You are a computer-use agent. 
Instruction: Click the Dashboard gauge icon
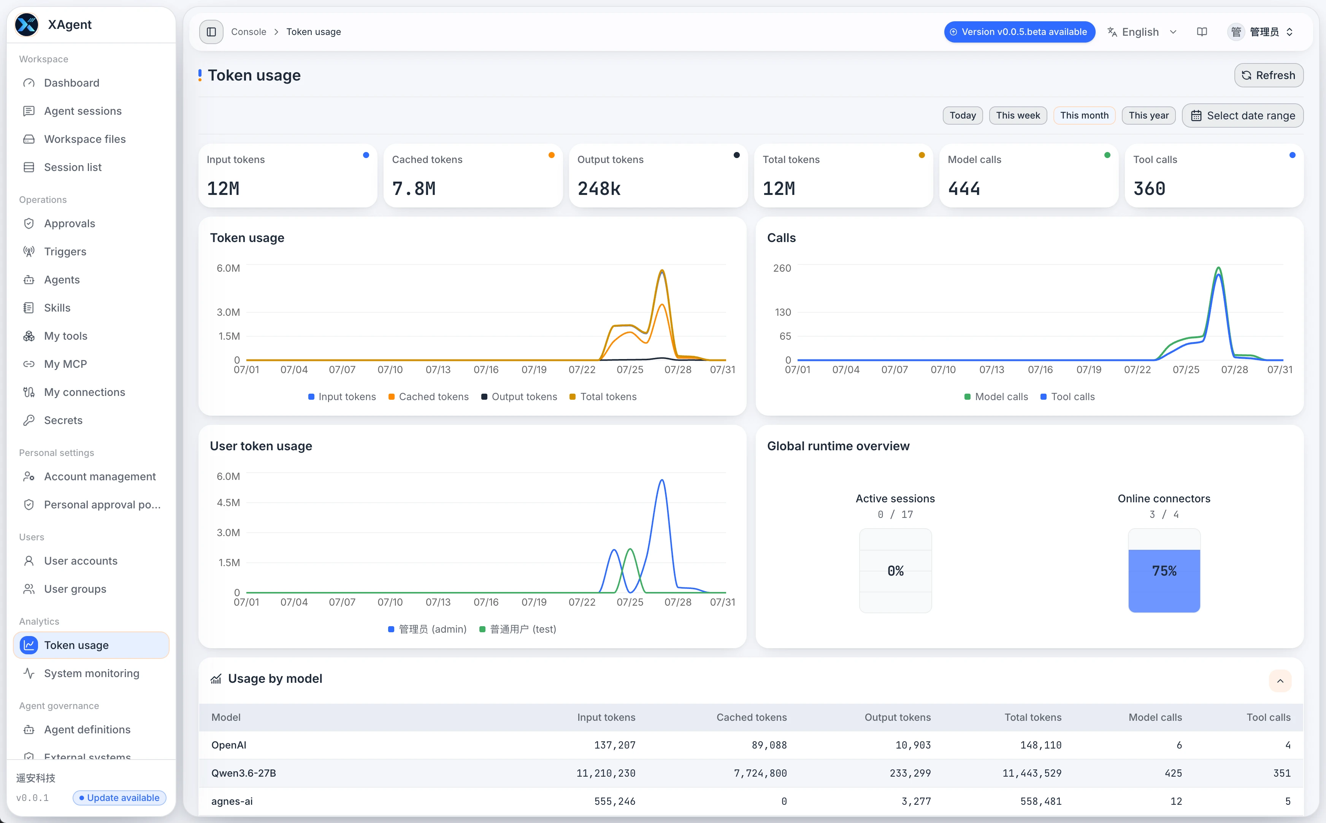coord(29,83)
